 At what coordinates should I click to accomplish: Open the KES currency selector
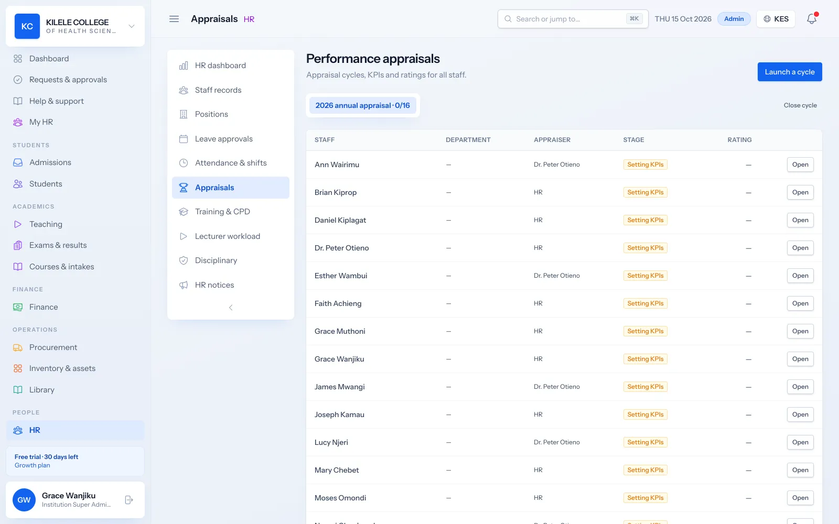pyautogui.click(x=776, y=19)
